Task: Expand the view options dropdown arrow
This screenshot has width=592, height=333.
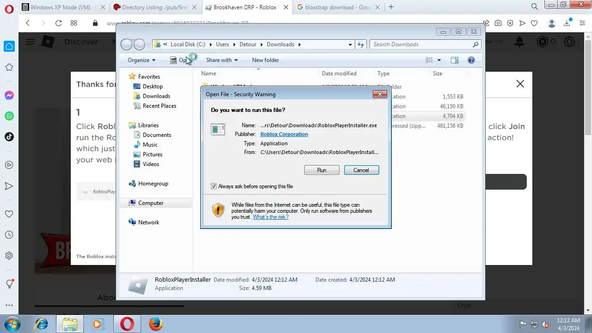Action: click(439, 60)
